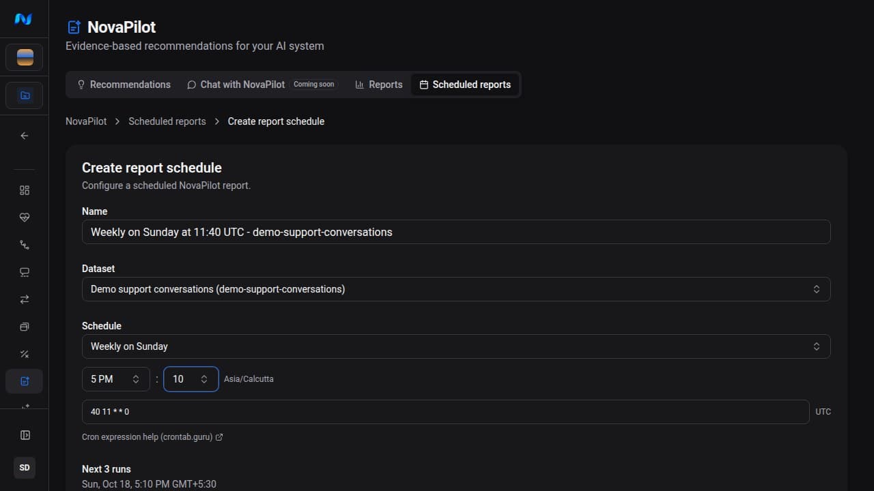Open the Weekly on Sunday schedule dropdown
Screen dimensions: 874x491
point(456,346)
